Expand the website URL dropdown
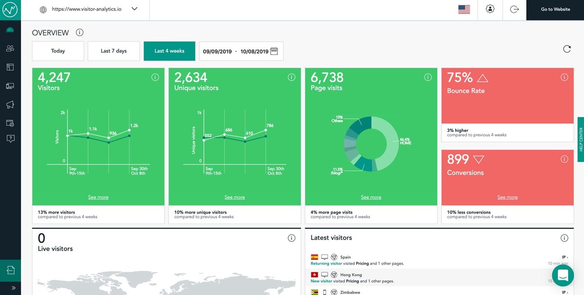This screenshot has height=295, width=584. 134,8
